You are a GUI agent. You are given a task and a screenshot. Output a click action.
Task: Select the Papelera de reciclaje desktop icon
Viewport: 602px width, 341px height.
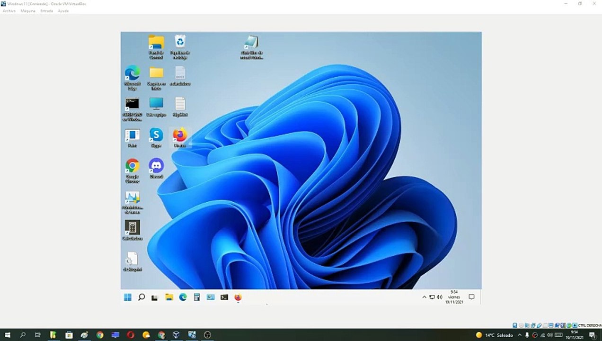coord(180,47)
